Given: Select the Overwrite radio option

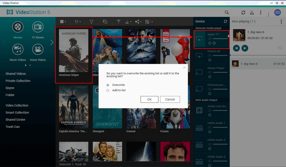Looking at the screenshot, I should coord(108,85).
